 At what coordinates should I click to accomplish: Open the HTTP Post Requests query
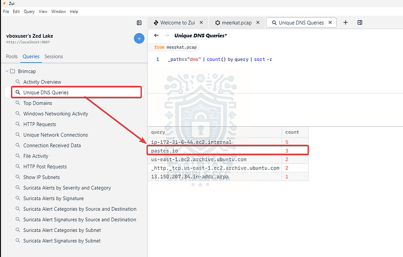45,166
